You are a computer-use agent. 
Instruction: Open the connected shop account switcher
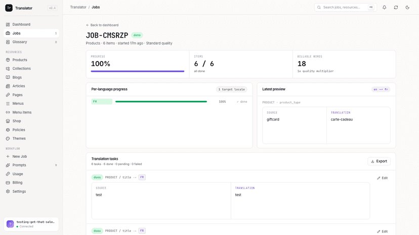(x=31, y=224)
